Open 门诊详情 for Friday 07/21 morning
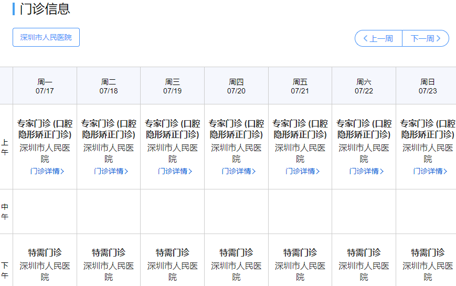The height and width of the screenshot is (286, 456). coord(302,171)
